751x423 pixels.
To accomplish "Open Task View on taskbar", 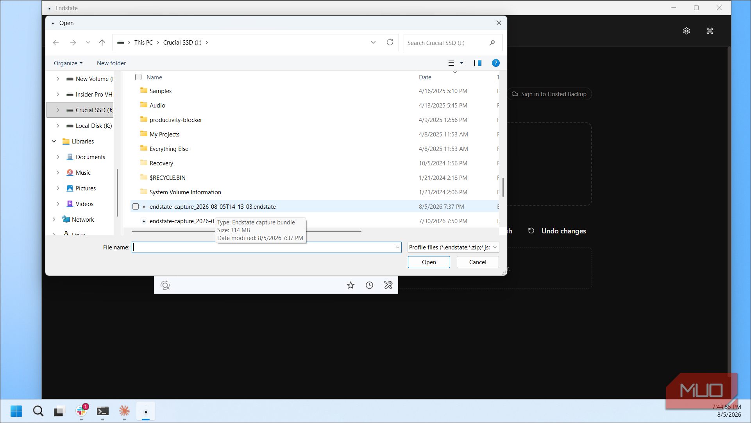I will [x=59, y=411].
